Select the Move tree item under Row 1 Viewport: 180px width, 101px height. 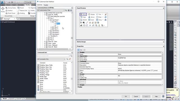click(x=58, y=24)
